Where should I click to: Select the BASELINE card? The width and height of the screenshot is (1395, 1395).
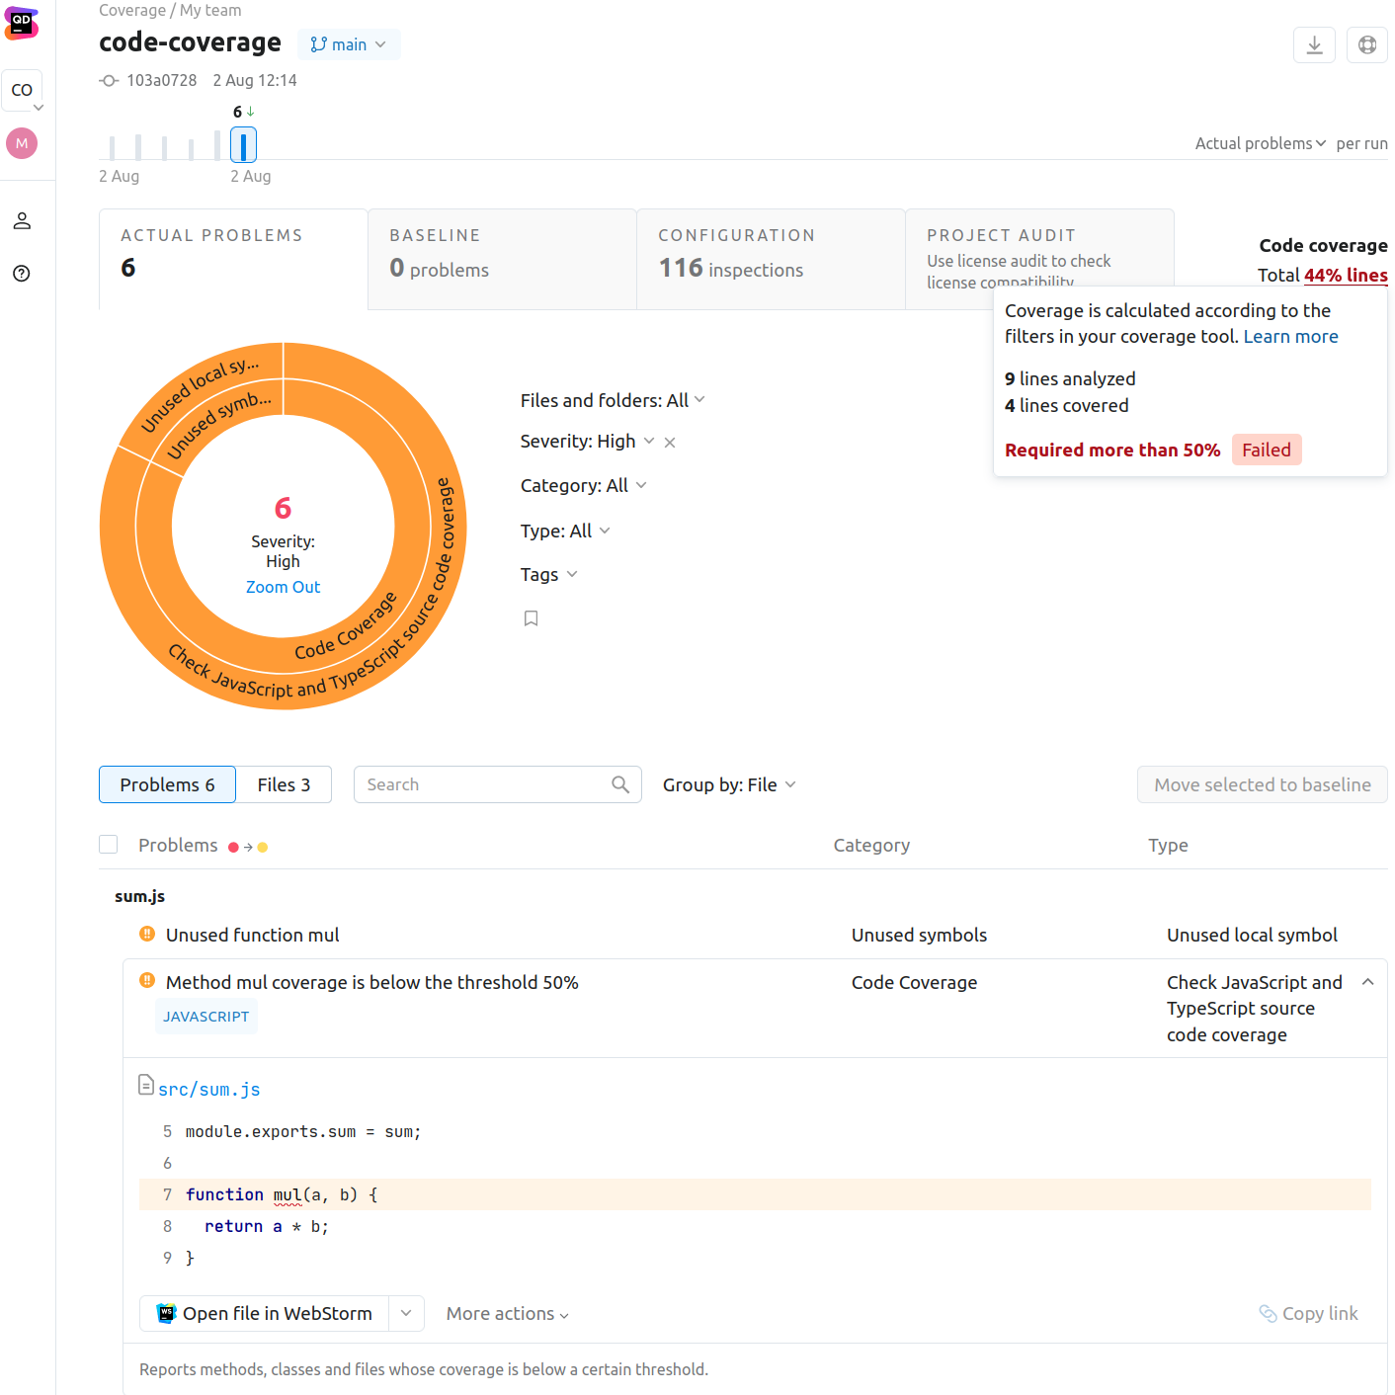click(501, 259)
